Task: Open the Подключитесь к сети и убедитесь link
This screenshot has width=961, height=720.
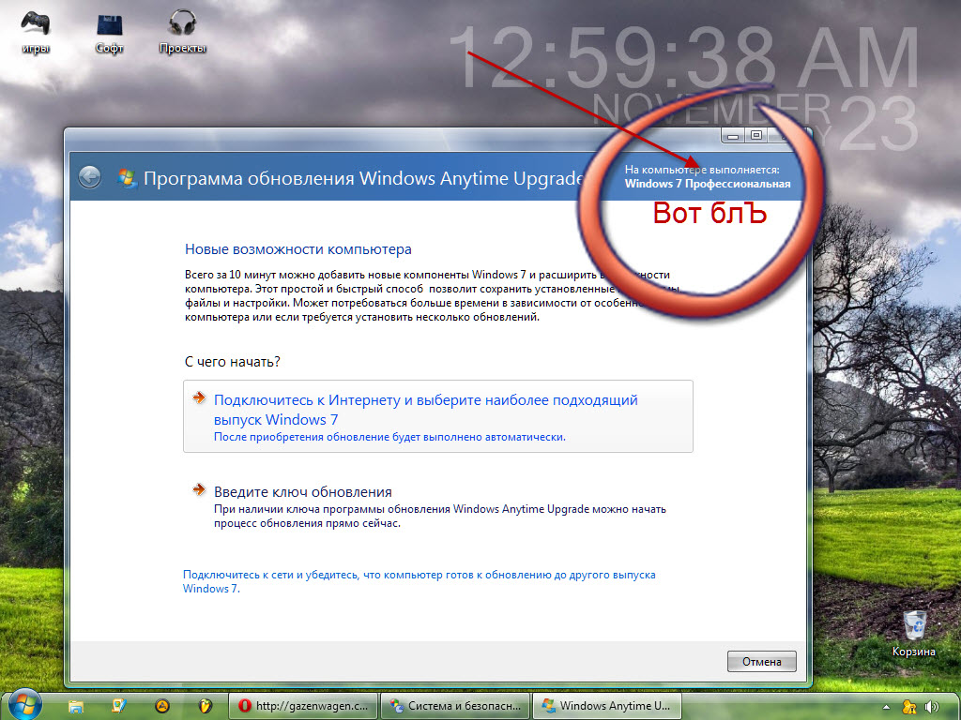Action: (x=419, y=581)
